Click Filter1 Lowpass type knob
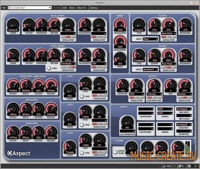This screenshot has height=169, width=200. click(x=139, y=24)
